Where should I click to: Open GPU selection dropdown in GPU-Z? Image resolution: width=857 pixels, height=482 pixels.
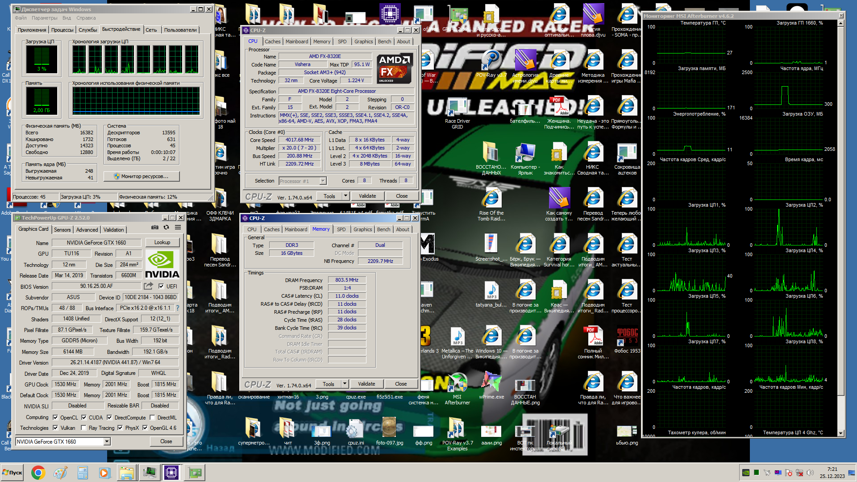click(x=107, y=442)
